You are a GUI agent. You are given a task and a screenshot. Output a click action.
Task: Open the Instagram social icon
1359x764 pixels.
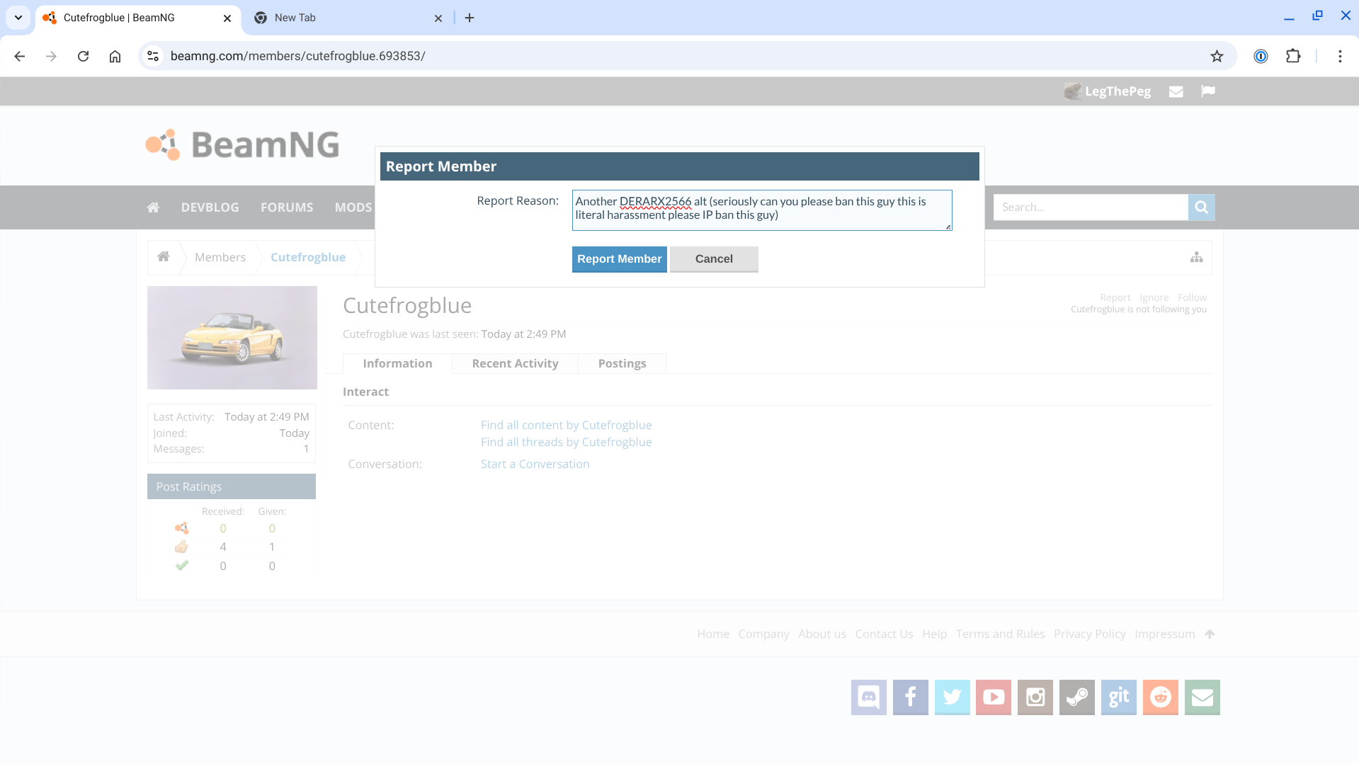tap(1035, 697)
